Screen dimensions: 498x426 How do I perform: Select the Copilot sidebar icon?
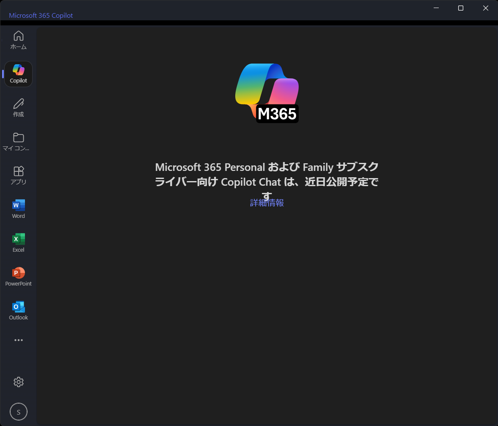tap(19, 74)
